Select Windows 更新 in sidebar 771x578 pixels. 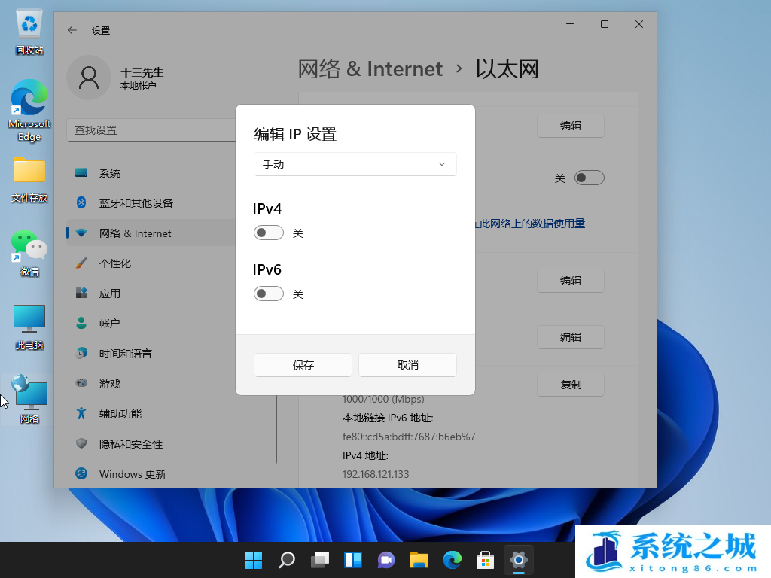[x=133, y=474]
